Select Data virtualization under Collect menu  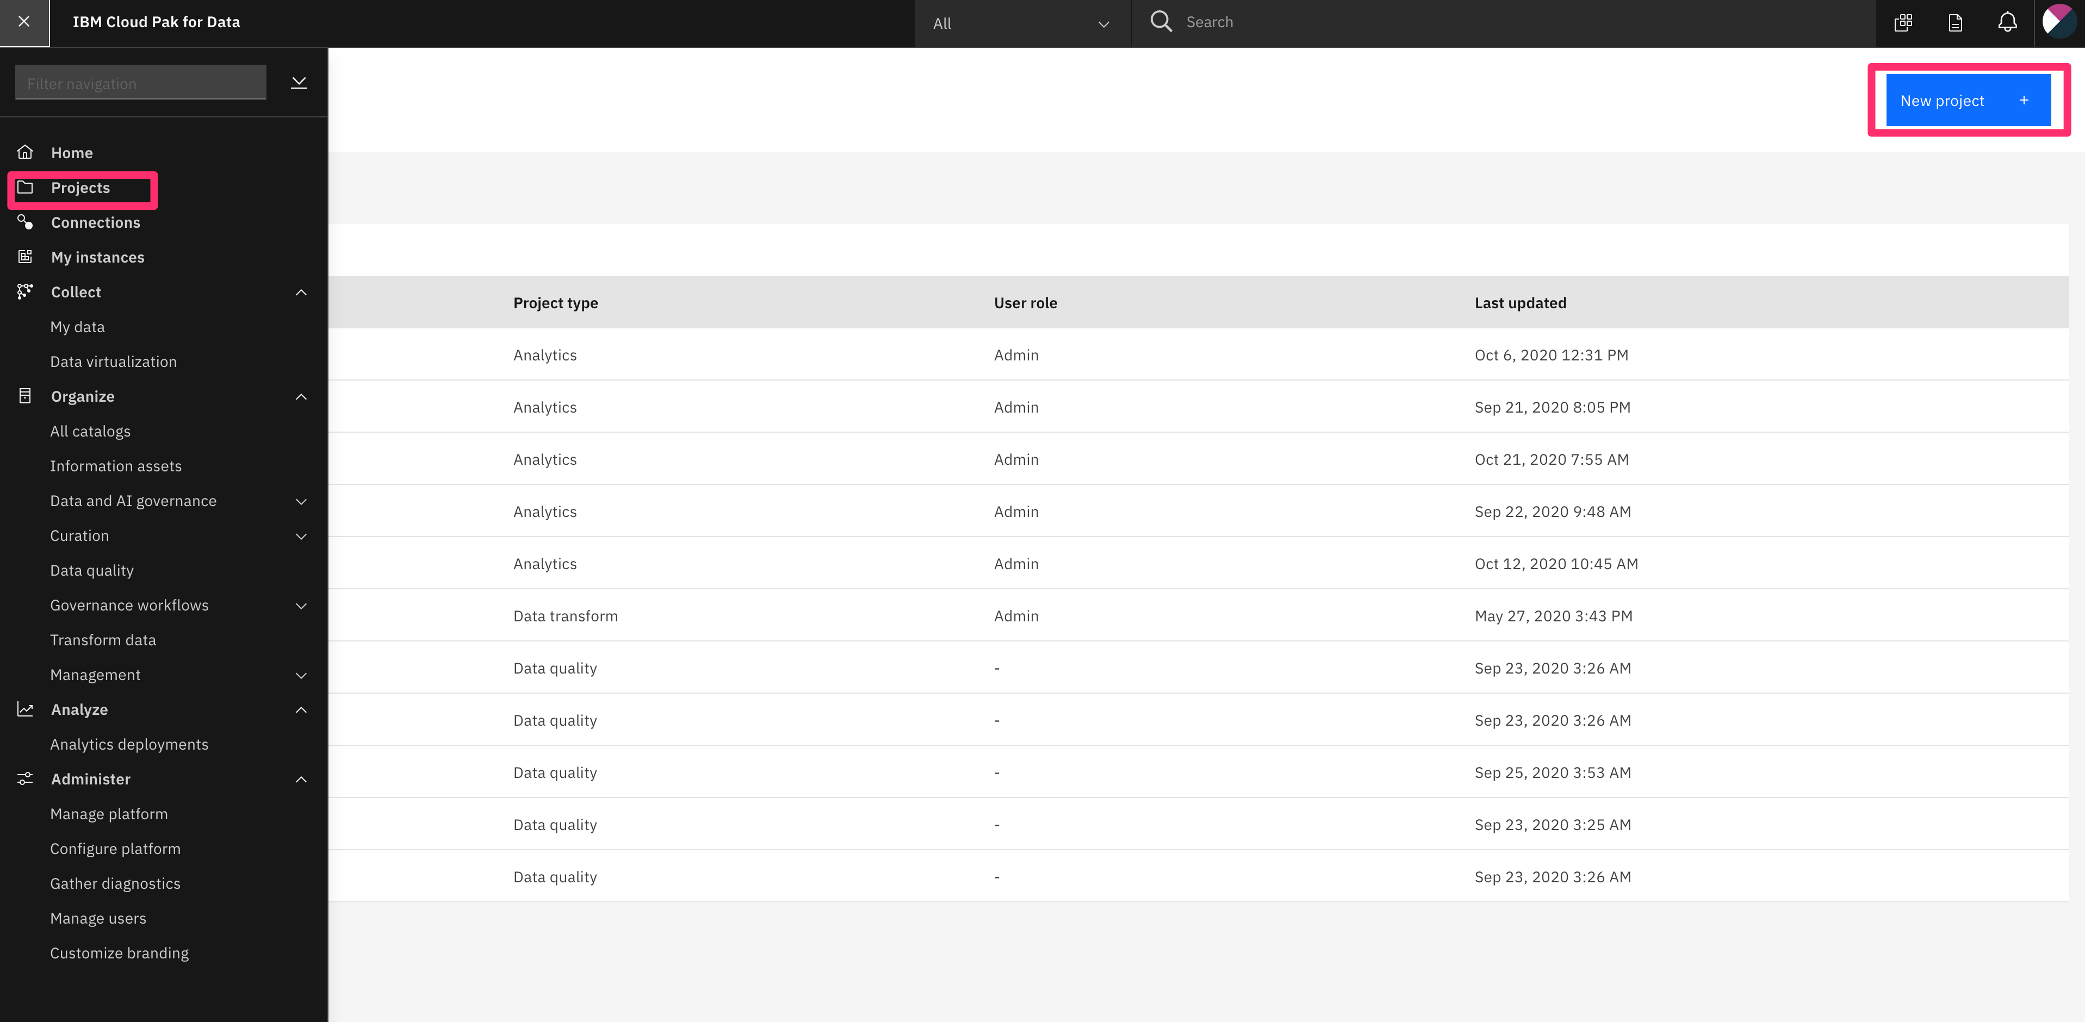[113, 362]
